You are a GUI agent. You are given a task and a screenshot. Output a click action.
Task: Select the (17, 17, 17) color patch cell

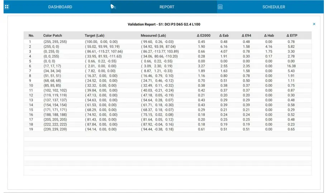pyautogui.click(x=52, y=66)
